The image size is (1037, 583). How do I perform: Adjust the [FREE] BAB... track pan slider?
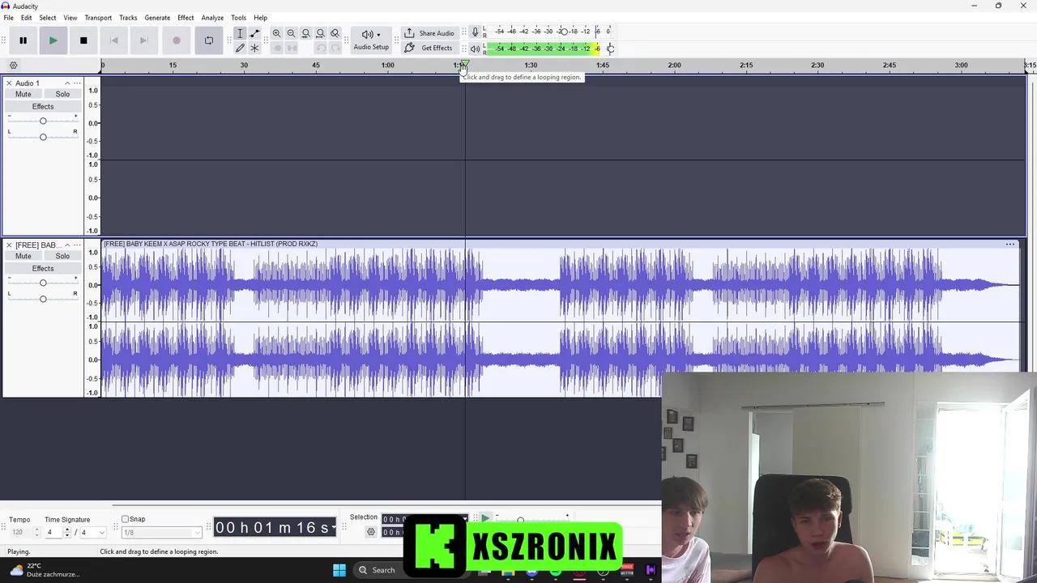pyautogui.click(x=43, y=299)
